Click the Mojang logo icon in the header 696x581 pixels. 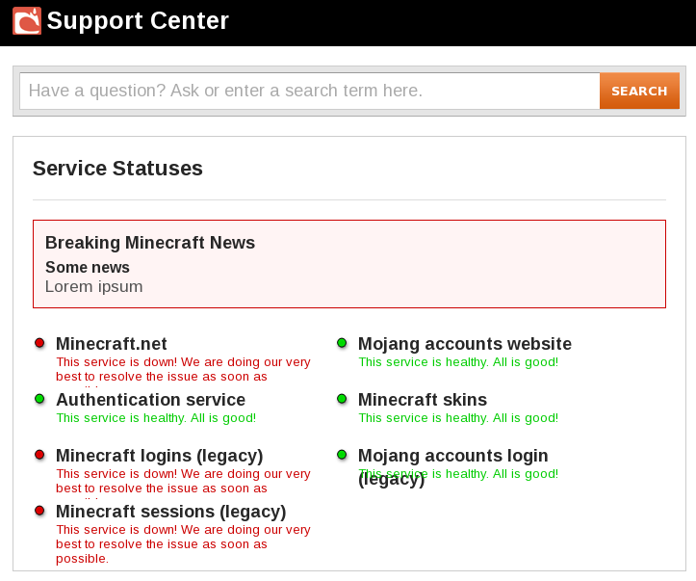(x=27, y=20)
